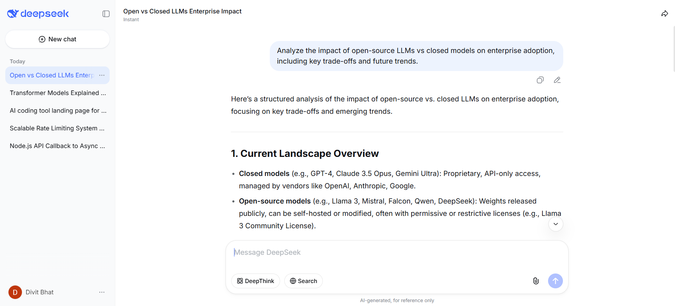
Task: Start a New chat
Action: pos(57,39)
